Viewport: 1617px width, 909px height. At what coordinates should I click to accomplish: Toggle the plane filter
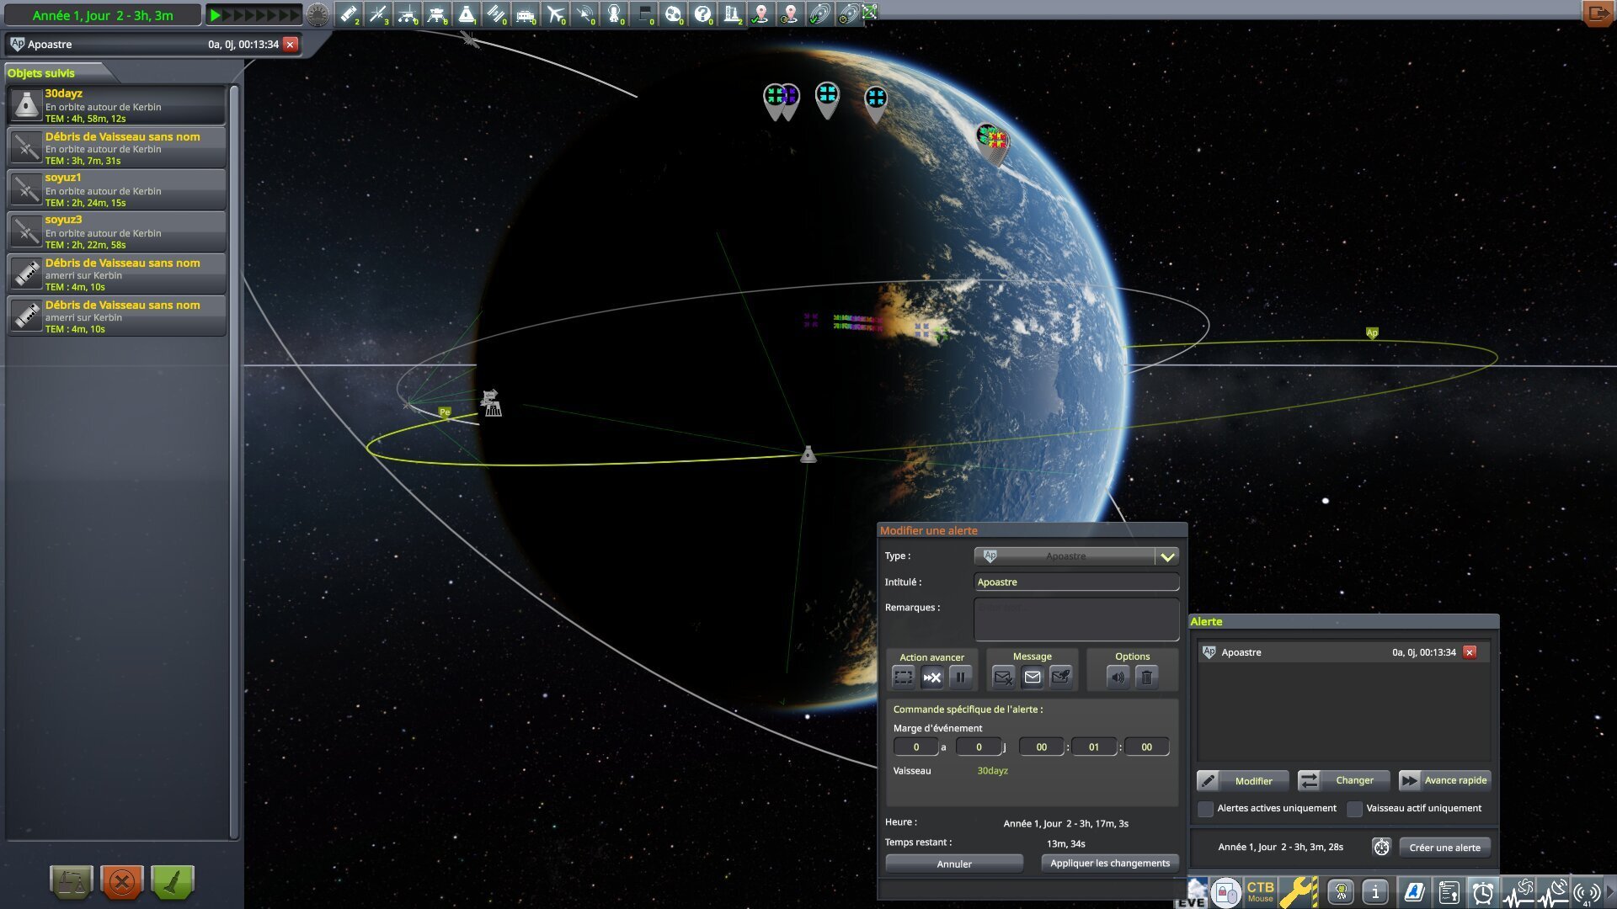coord(555,14)
